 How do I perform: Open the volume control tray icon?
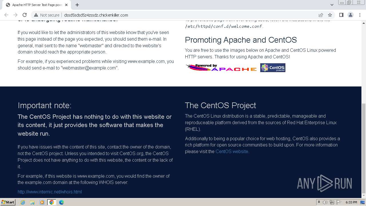(325, 202)
